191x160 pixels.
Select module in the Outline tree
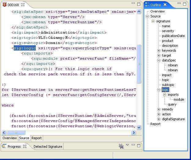(x=179, y=99)
